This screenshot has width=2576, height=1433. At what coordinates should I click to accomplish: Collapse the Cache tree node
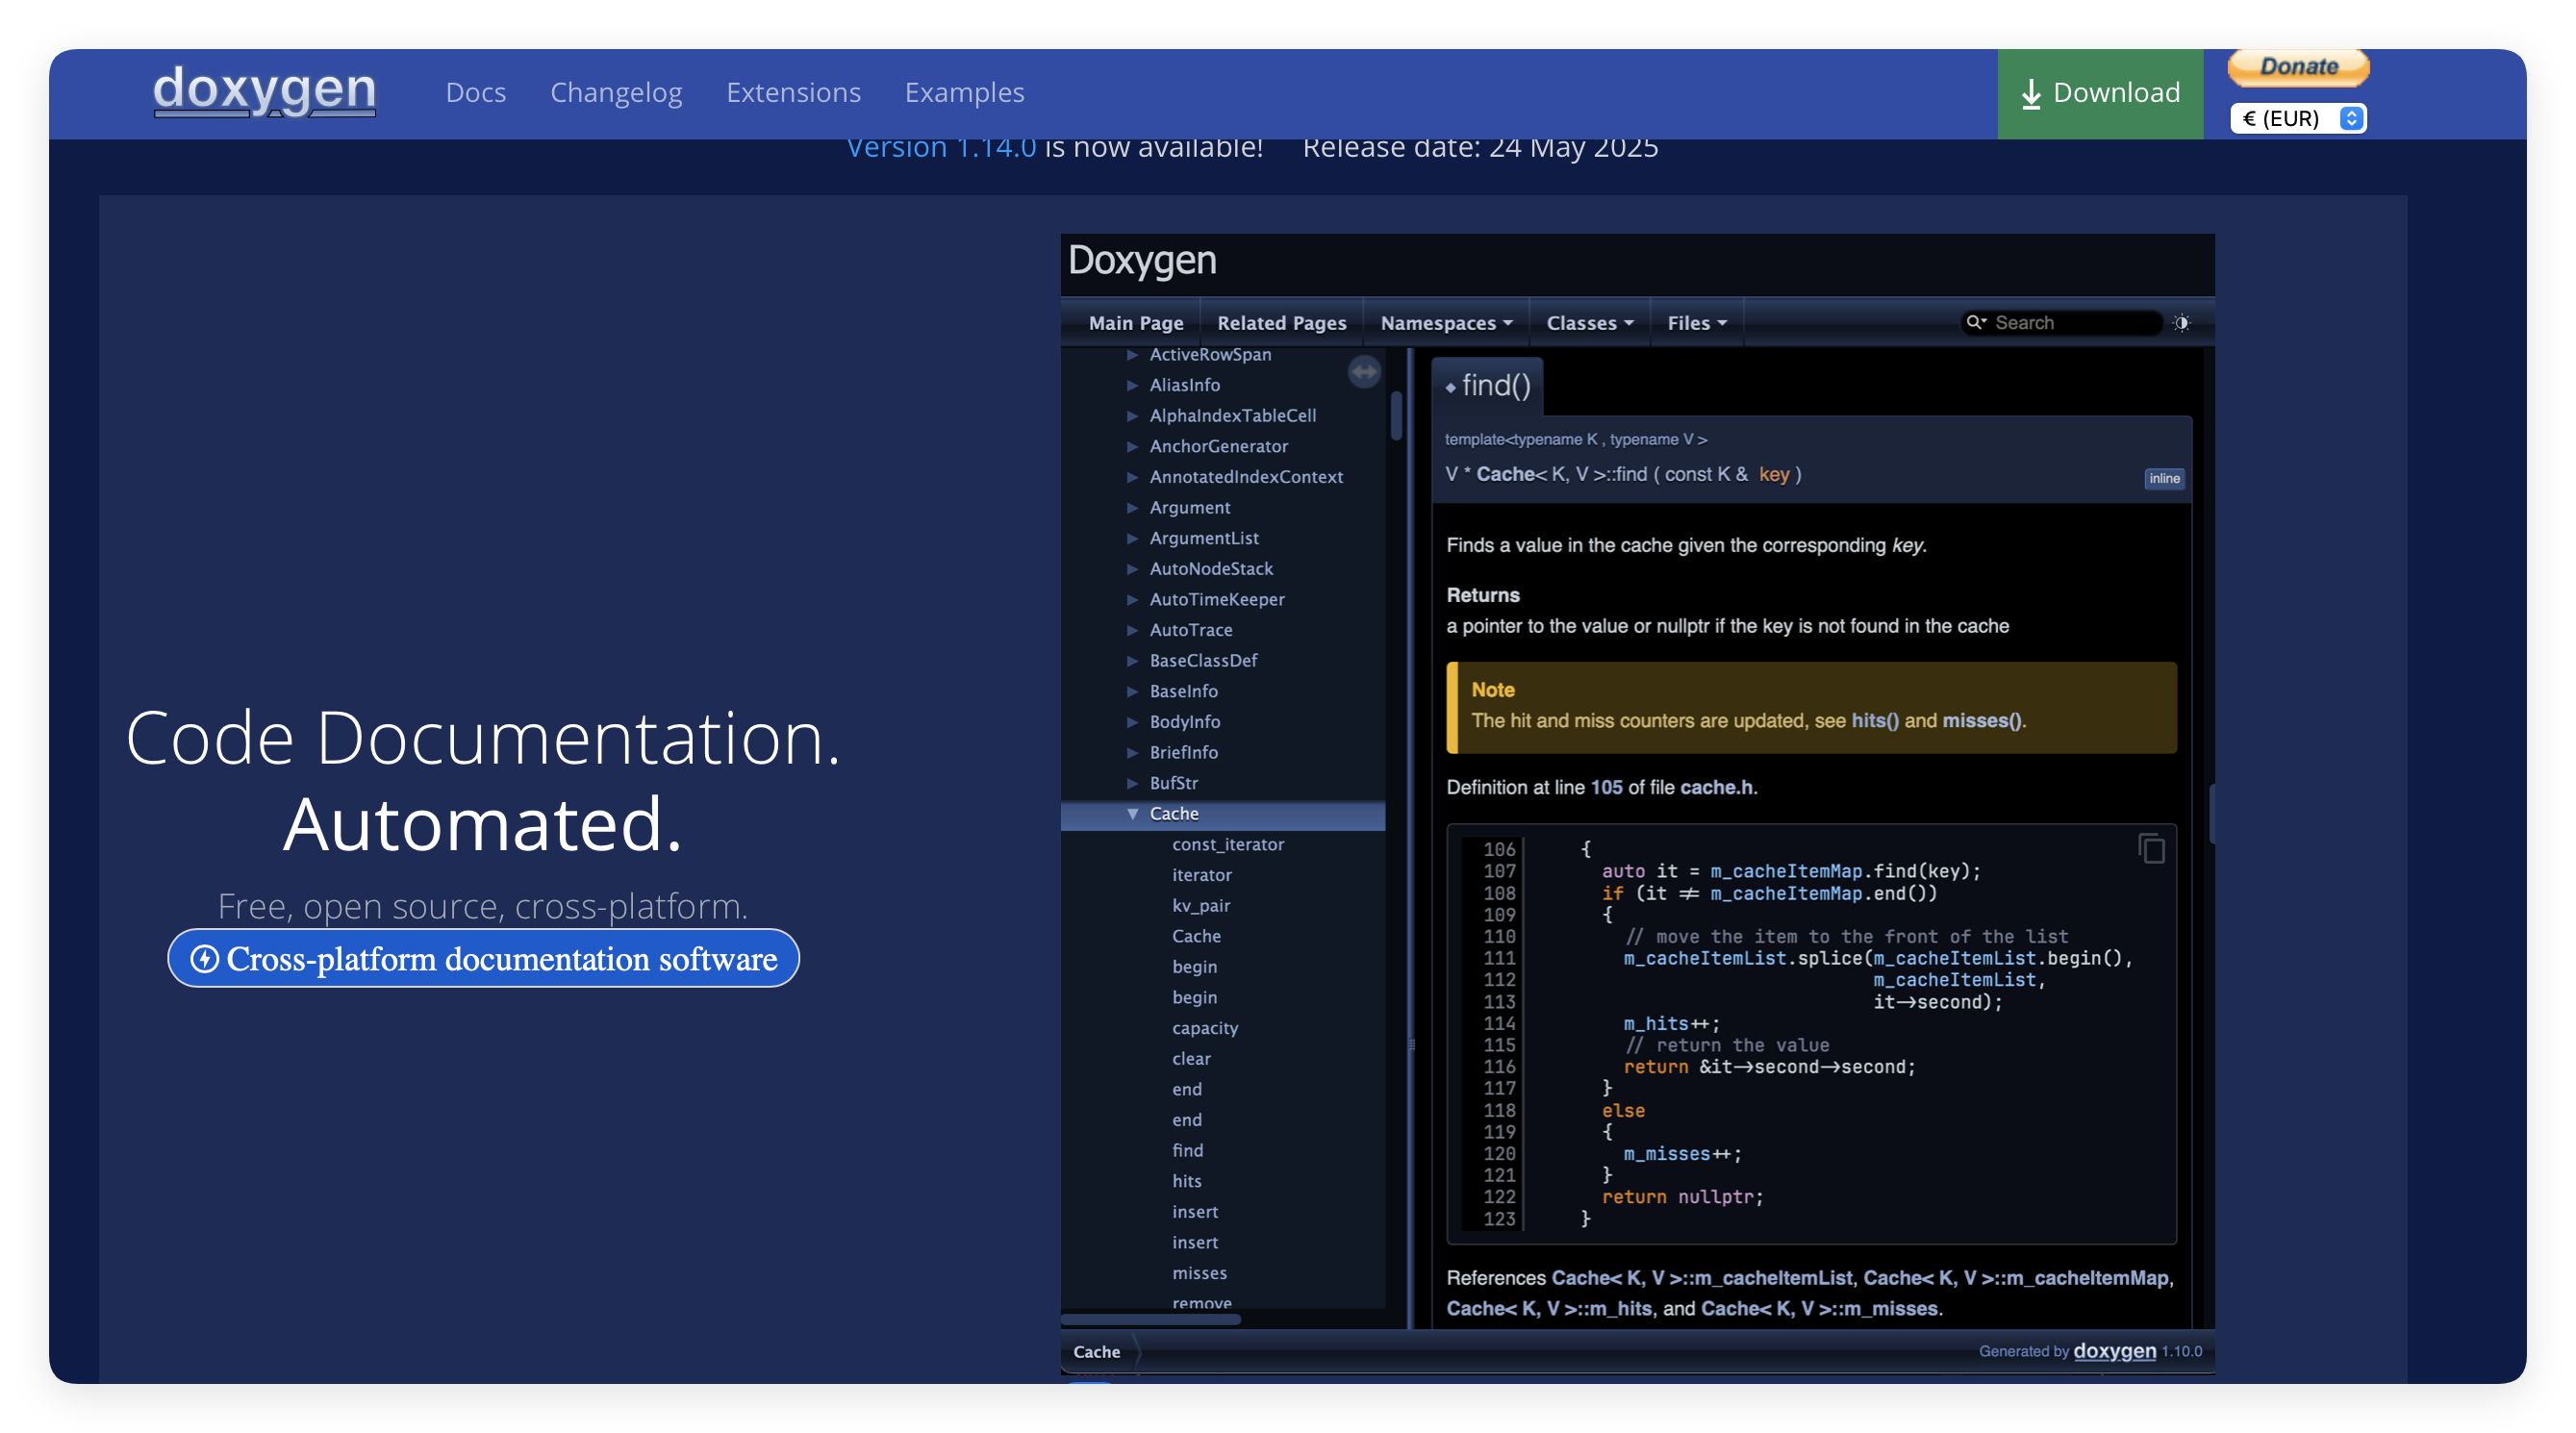pos(1132,813)
